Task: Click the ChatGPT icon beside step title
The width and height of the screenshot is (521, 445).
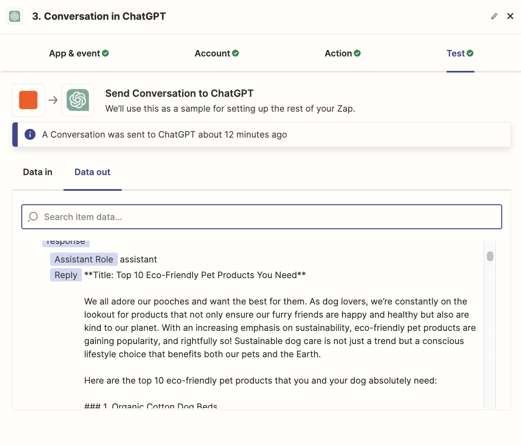Action: pos(15,16)
